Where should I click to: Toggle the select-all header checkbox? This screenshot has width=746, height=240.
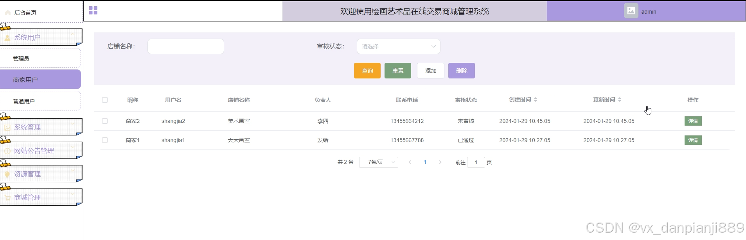(x=105, y=100)
